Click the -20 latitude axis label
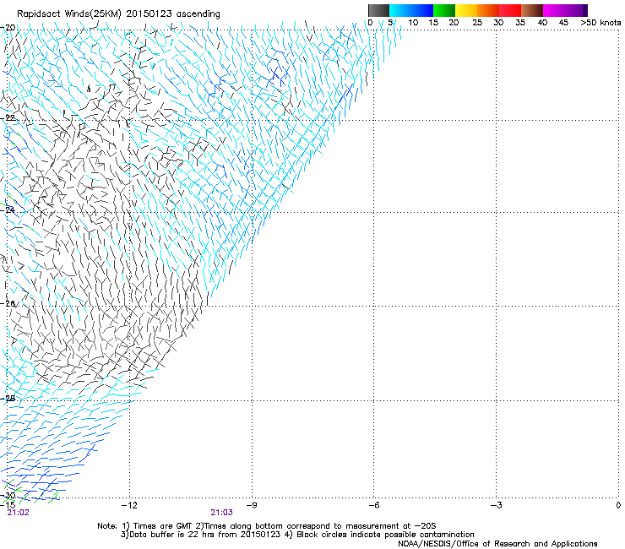 [8, 28]
